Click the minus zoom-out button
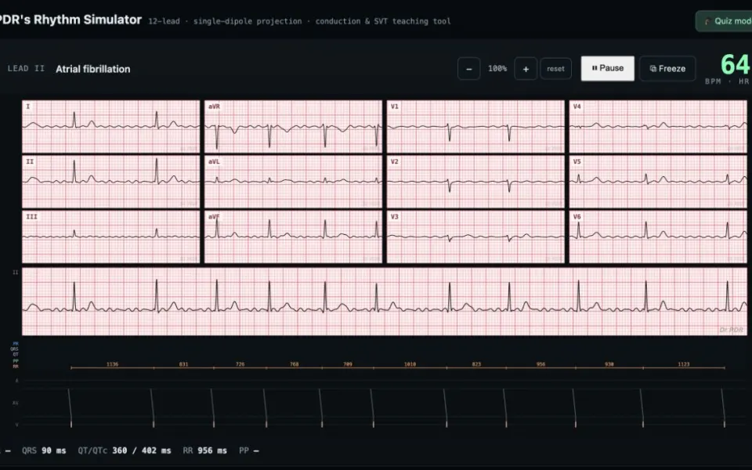 pos(469,69)
